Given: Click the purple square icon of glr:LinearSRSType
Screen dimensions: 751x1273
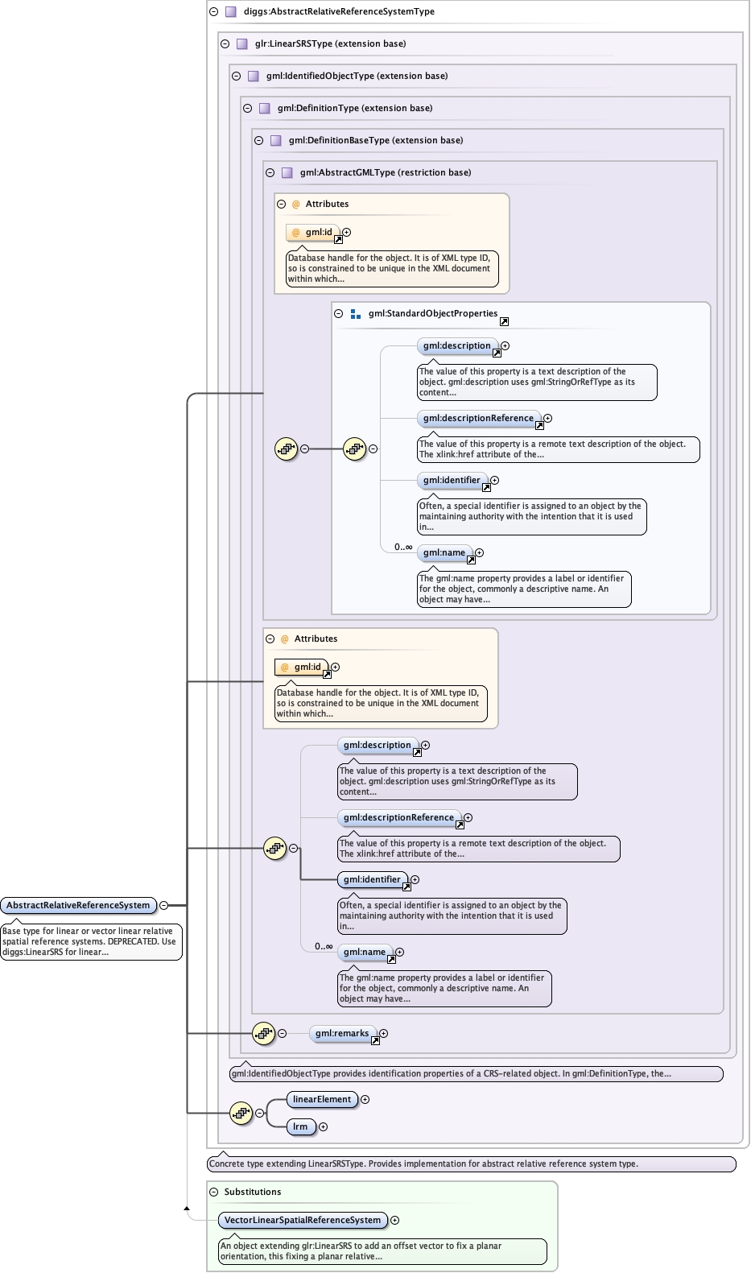Looking at the screenshot, I should pyautogui.click(x=242, y=43).
